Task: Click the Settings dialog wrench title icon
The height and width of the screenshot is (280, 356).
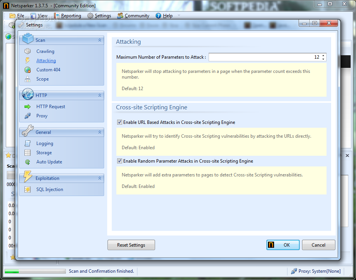Action: (x=21, y=25)
